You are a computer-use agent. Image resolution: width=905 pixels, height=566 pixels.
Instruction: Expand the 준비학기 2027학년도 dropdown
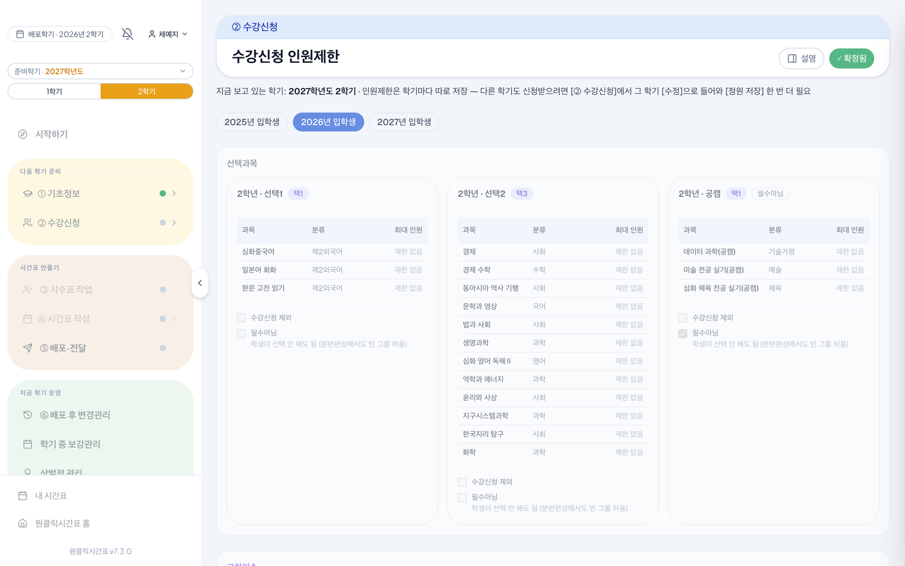(x=101, y=71)
